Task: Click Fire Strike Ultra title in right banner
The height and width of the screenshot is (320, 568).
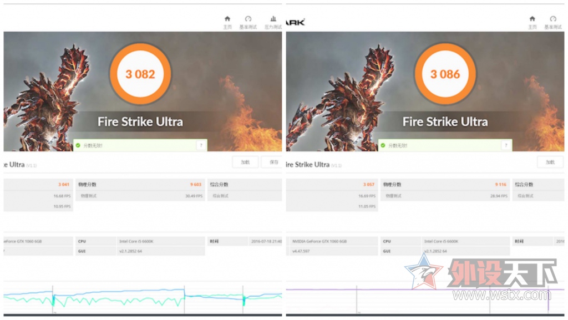Action: click(445, 121)
